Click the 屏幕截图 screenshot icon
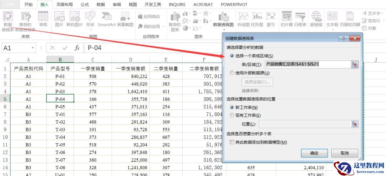Viewport: 386px width, 176px height. 125,16
